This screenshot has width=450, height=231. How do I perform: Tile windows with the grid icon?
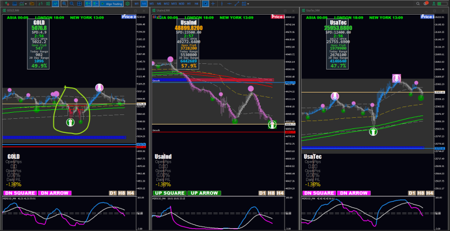tap(79, 4)
